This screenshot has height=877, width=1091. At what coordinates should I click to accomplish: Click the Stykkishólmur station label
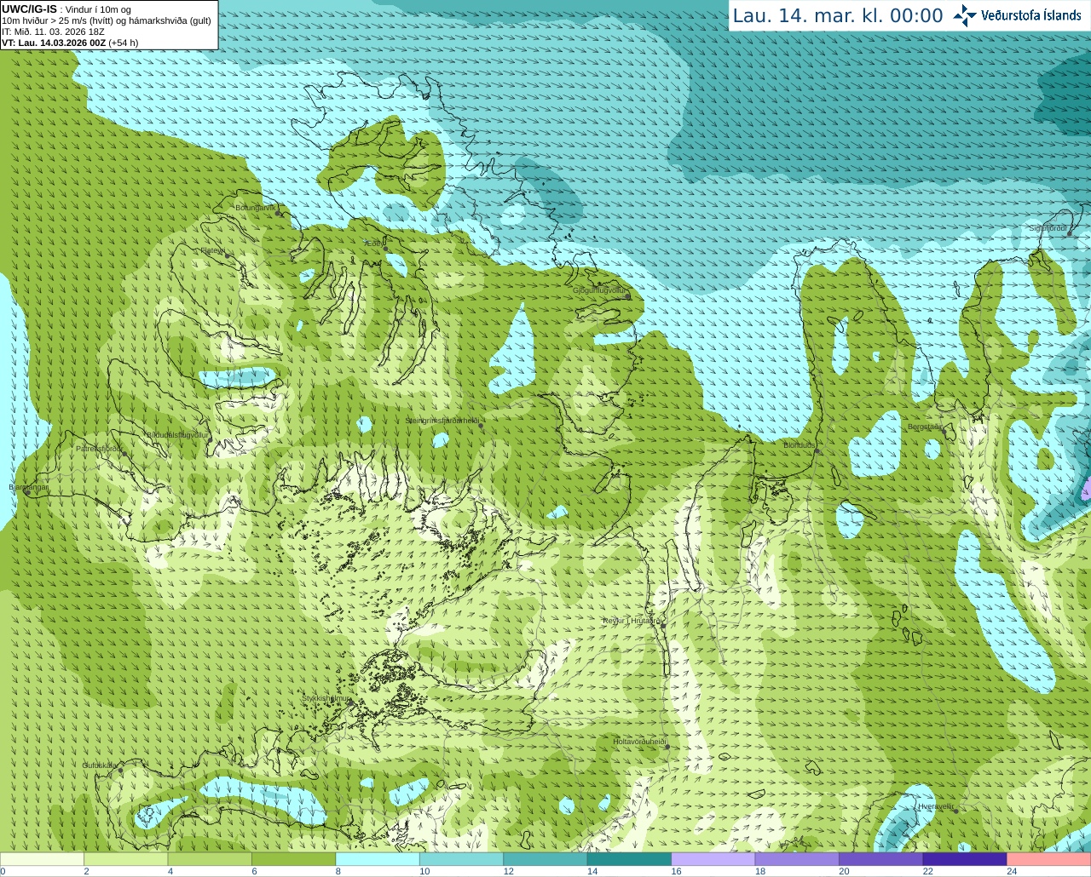325,698
